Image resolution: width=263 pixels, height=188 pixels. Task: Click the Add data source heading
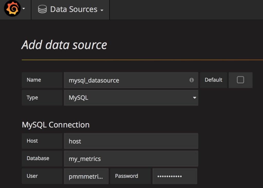pos(64,45)
